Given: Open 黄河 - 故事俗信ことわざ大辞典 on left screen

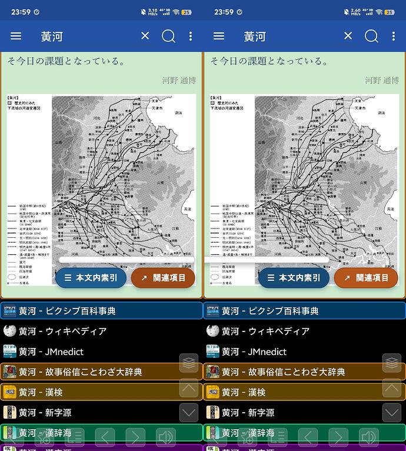Looking at the screenshot, I should (101, 372).
